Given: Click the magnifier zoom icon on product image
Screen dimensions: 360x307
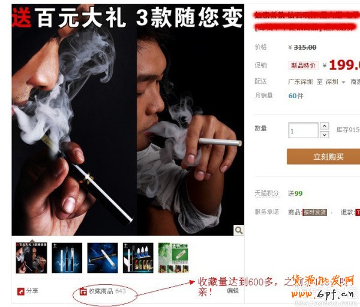Looking at the screenshot, I should pyautogui.click(x=239, y=230).
